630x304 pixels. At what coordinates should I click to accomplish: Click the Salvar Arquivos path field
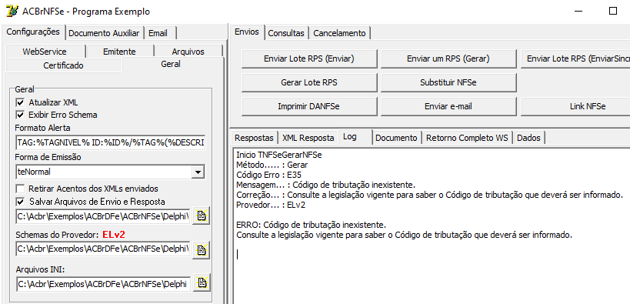point(103,216)
